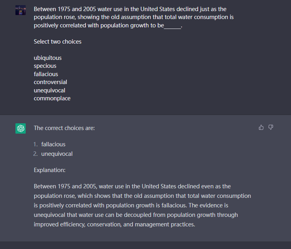Click the "Explanation:" heading
This screenshot has width=291, height=249.
pyautogui.click(x=49, y=170)
